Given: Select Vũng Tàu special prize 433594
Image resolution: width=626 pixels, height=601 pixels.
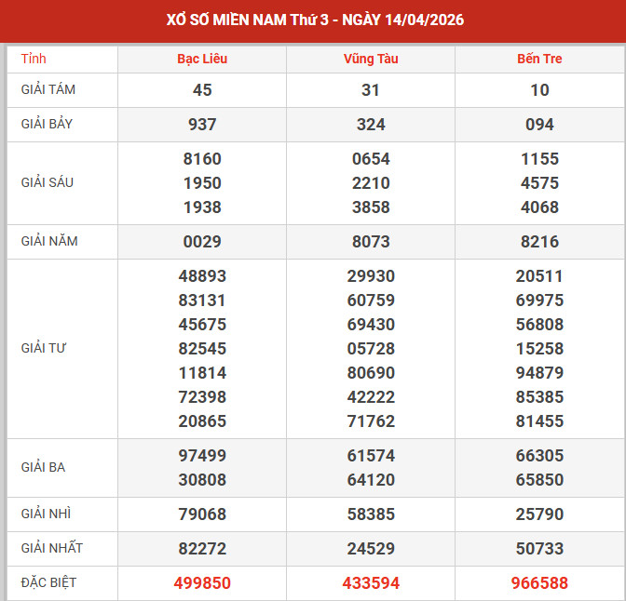Looking at the screenshot, I should 371,583.
